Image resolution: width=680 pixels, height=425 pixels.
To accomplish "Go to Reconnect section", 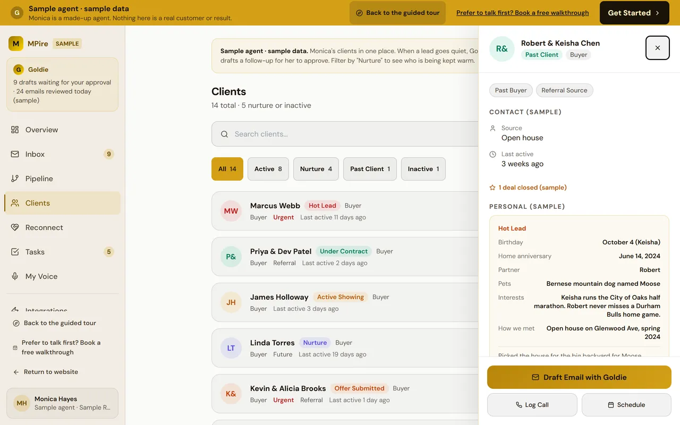I will pyautogui.click(x=63, y=227).
